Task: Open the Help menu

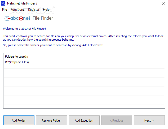Action: [x=46, y=10]
